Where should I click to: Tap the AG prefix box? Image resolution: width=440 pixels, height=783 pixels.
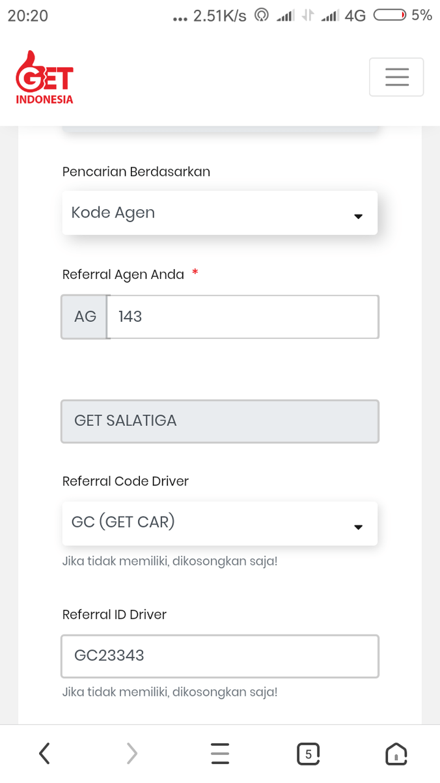(85, 317)
